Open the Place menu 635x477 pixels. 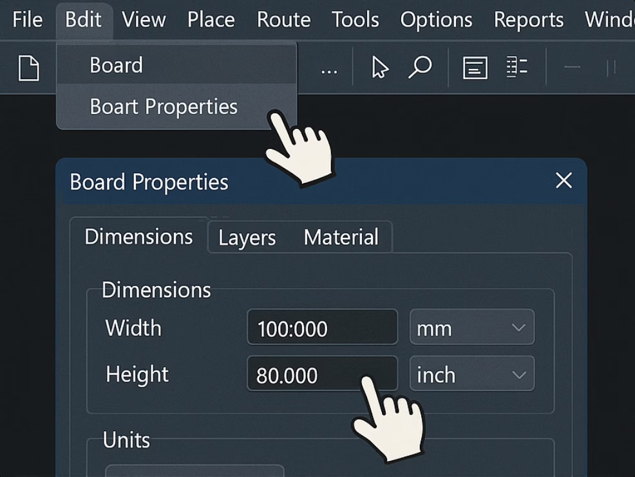click(x=211, y=19)
